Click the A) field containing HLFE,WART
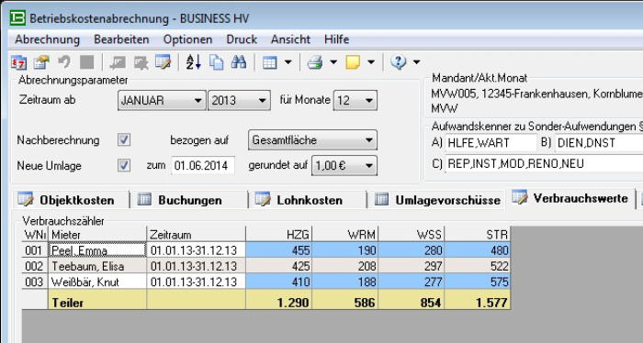643x343 pixels. (x=491, y=143)
